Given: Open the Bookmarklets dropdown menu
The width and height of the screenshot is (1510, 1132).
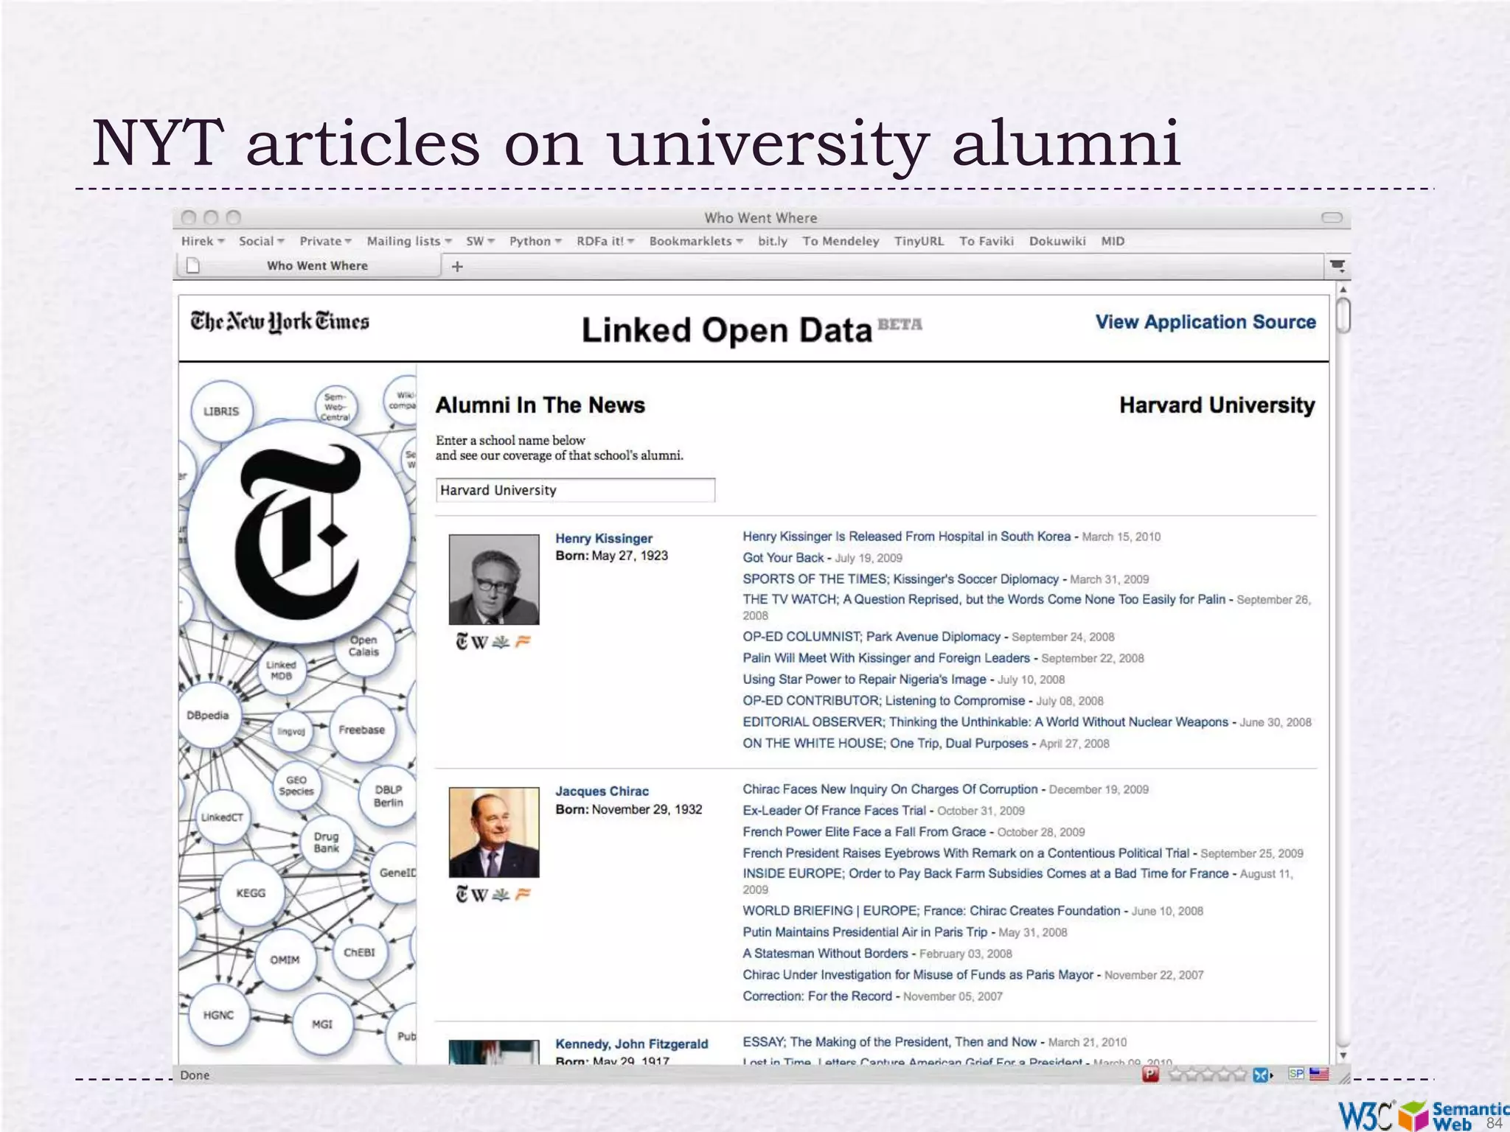Looking at the screenshot, I should [x=695, y=241].
